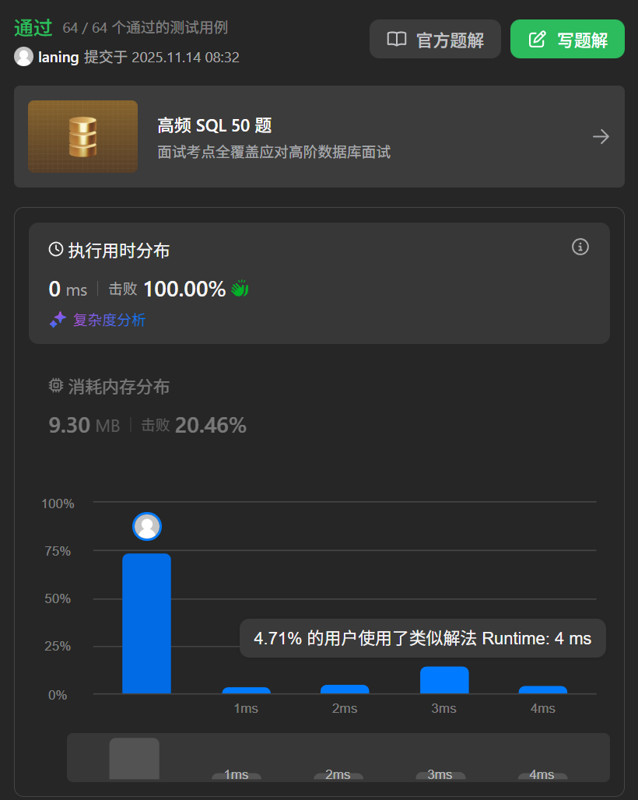Click the tooltip showing Runtime: 4 ms
Screen dimensions: 638x800
(422, 638)
